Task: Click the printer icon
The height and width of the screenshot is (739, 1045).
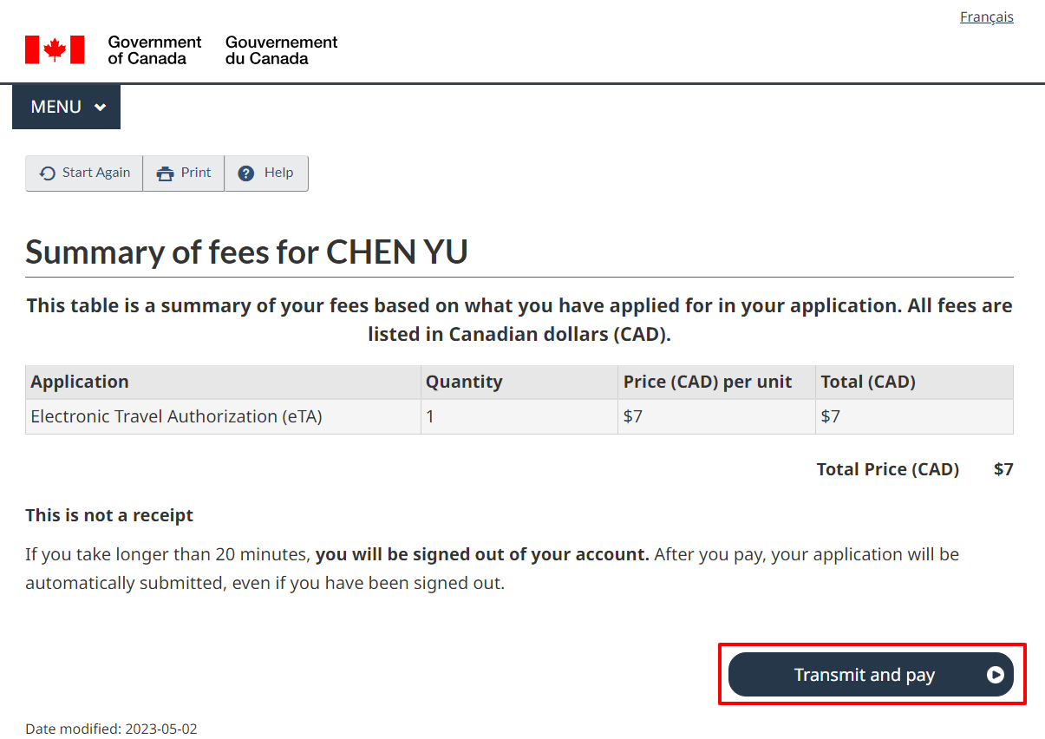Action: tap(165, 173)
